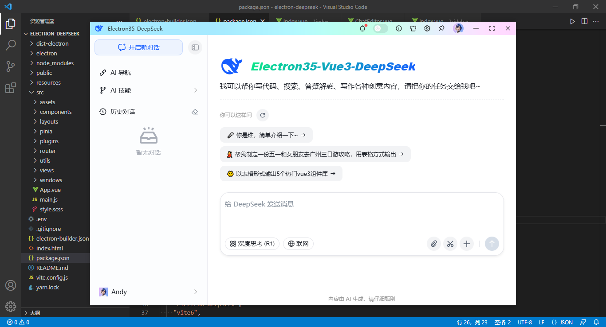The width and height of the screenshot is (606, 327).
Task: Start a new conversation (开启新对话)
Action: tap(138, 47)
